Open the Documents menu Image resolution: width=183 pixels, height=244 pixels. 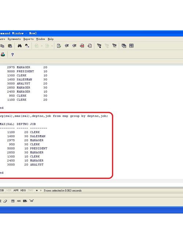[x=14, y=39]
